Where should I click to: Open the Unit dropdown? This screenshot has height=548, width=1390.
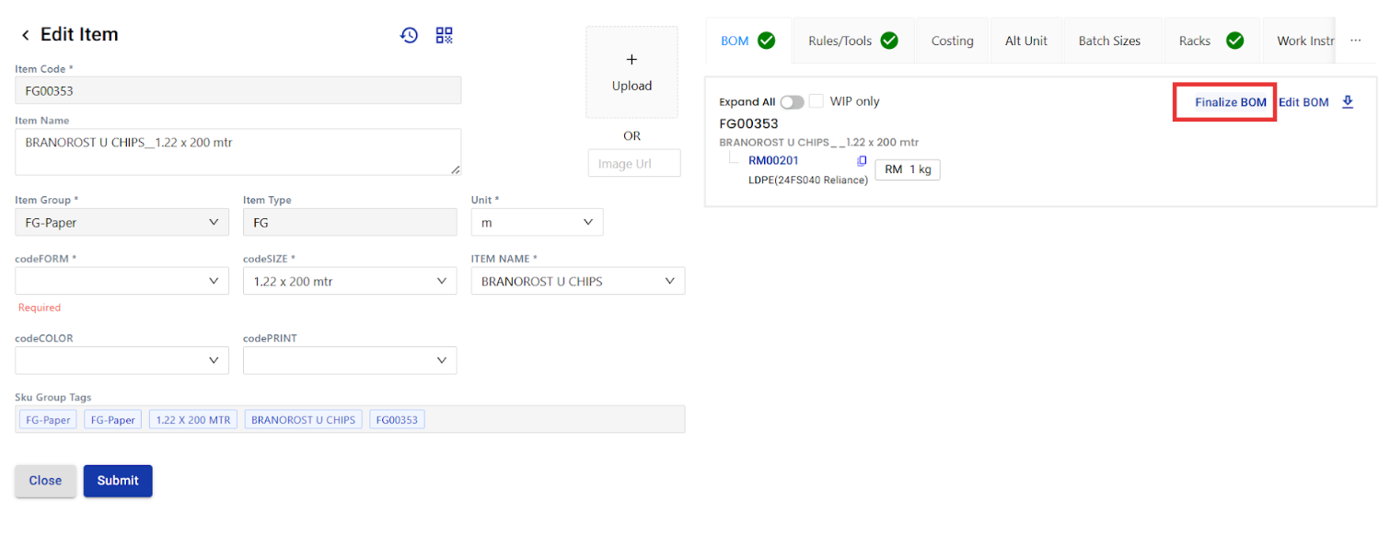click(537, 223)
